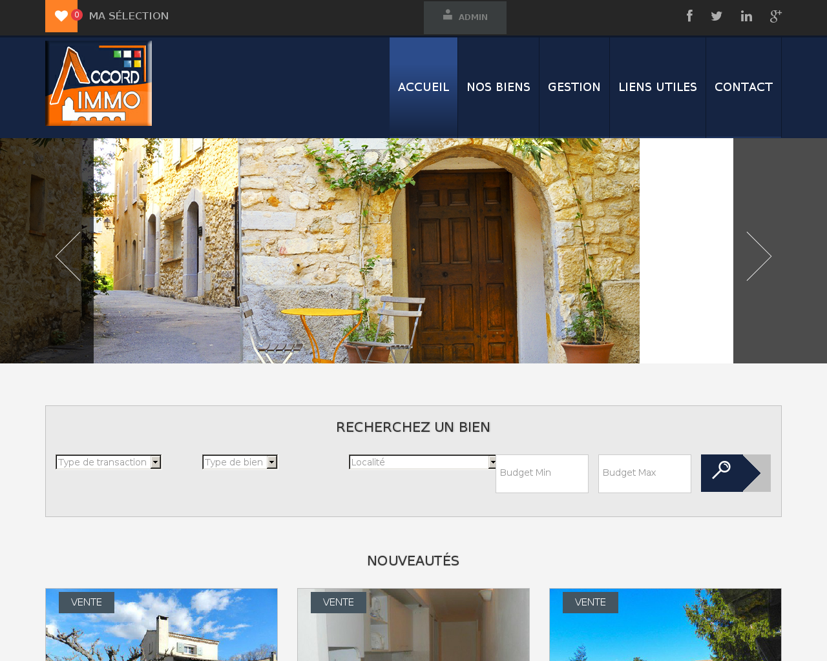
Task: Go to Accueil menu item
Action: 423,87
